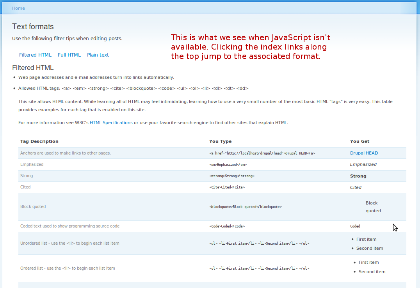Open the Home breadcrumb link
420x288 pixels.
point(18,8)
